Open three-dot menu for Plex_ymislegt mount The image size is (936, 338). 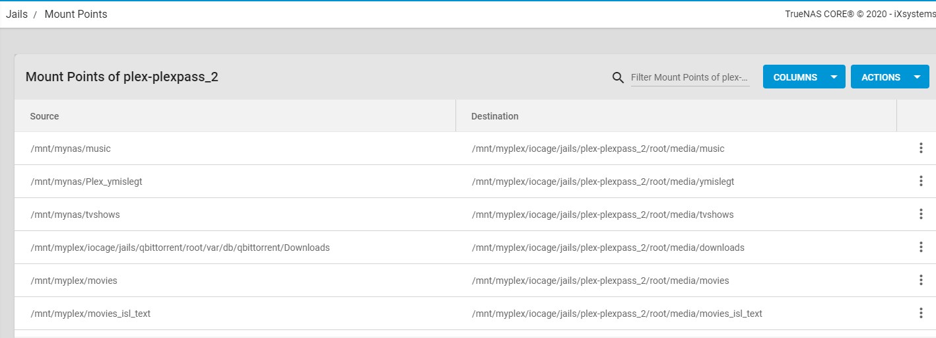pos(921,182)
